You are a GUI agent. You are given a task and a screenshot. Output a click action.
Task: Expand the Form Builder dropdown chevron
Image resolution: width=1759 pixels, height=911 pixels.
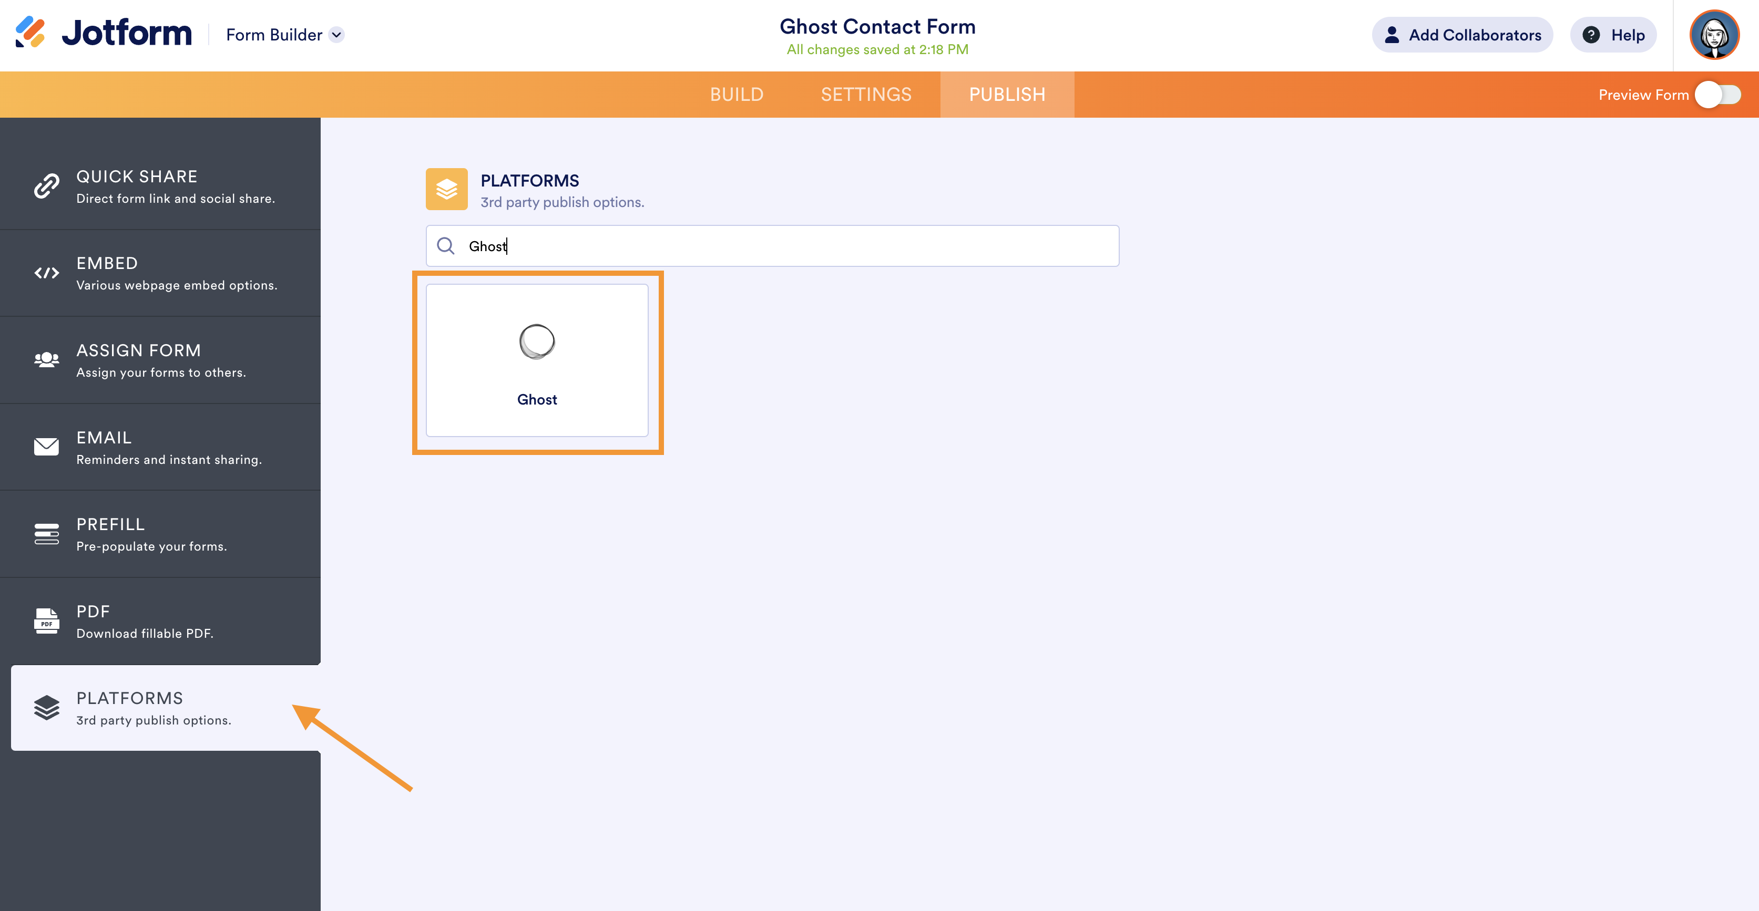tap(336, 35)
